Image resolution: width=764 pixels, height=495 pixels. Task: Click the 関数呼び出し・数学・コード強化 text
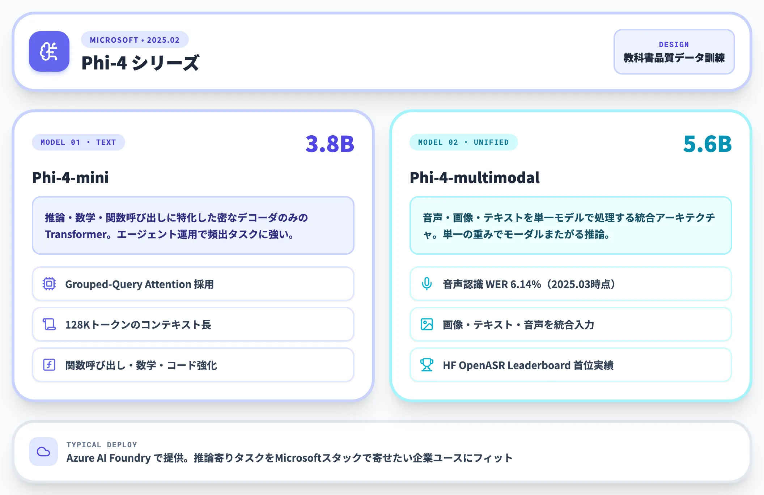point(141,365)
